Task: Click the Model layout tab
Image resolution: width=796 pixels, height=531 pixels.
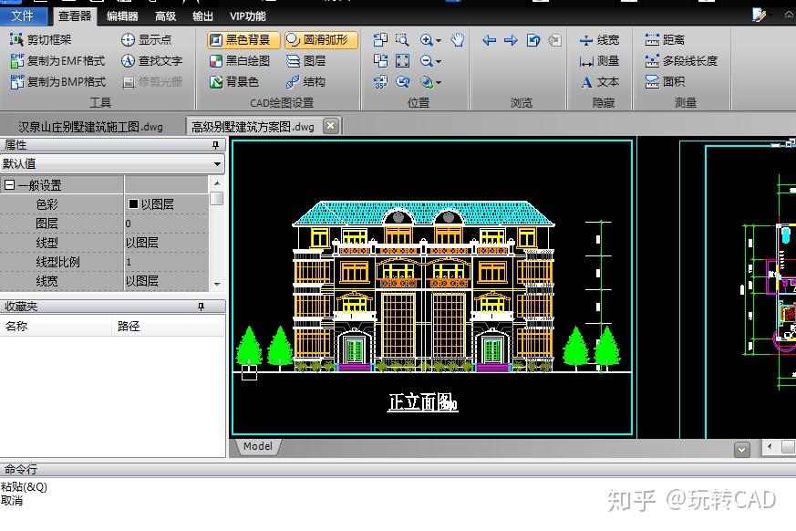Action: coord(258,446)
